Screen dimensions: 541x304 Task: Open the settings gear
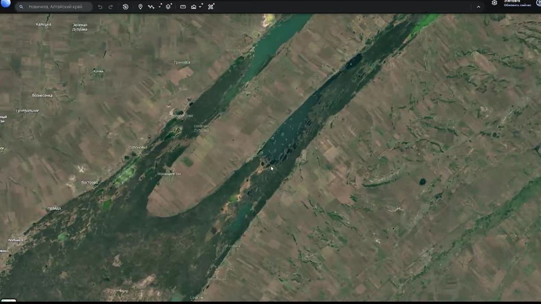tap(495, 3)
